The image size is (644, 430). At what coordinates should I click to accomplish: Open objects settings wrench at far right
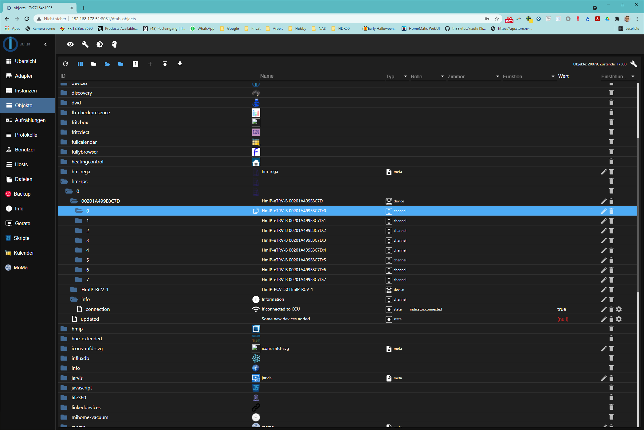[x=634, y=64]
